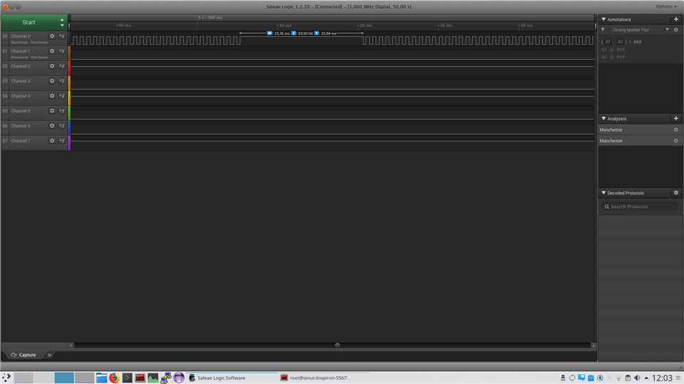Collapse the Decoded Protocols panel

pyautogui.click(x=603, y=193)
